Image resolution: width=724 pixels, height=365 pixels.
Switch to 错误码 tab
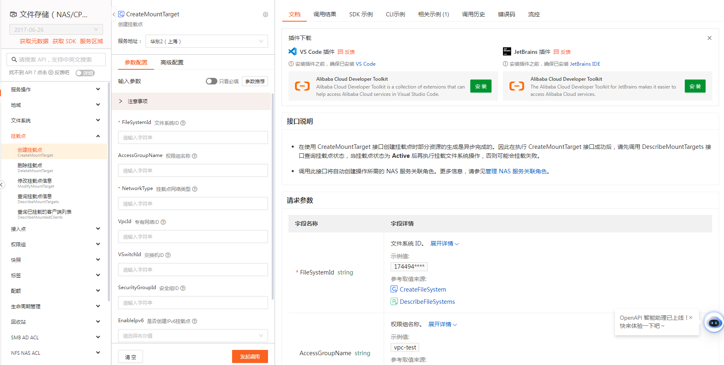coord(507,14)
